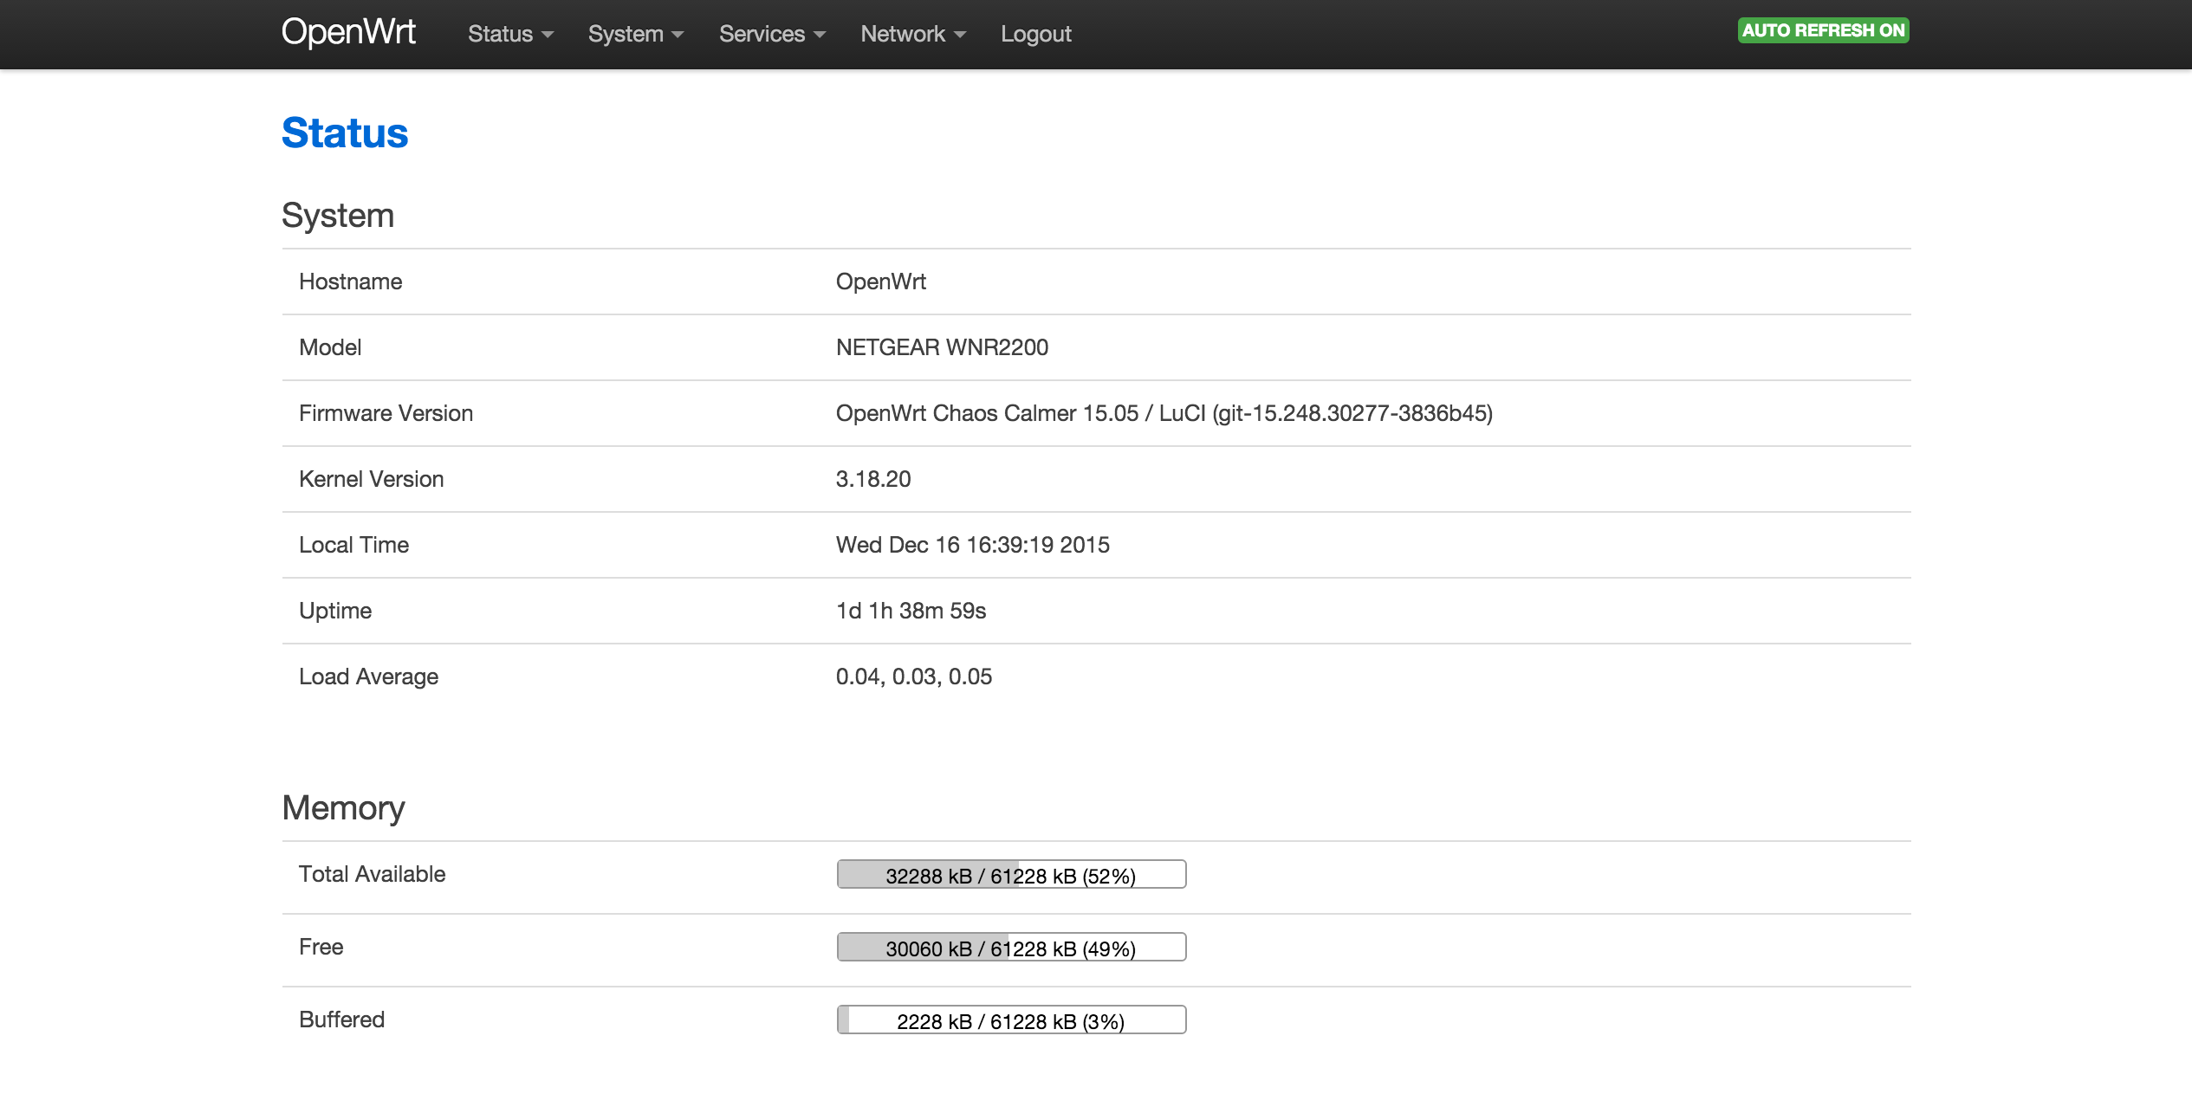
Task: Open the System dropdown menu
Action: pyautogui.click(x=636, y=34)
